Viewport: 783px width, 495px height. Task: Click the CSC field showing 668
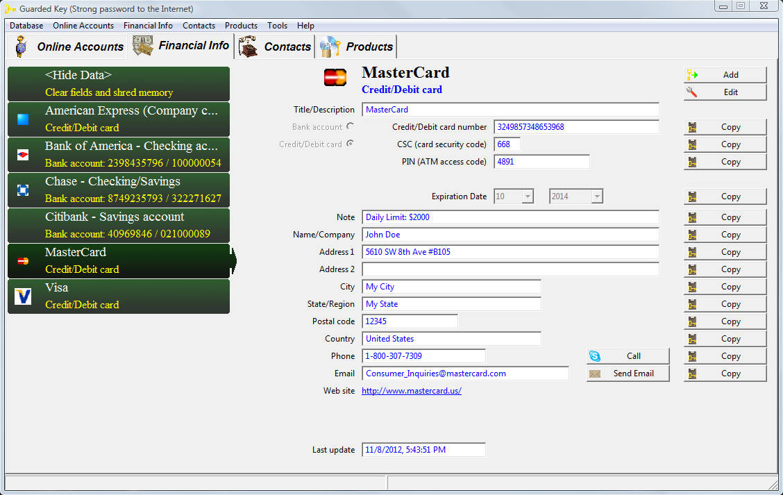(x=507, y=144)
